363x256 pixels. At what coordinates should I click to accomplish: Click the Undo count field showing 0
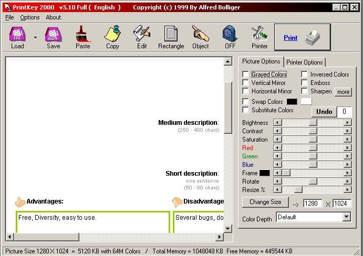click(x=344, y=112)
